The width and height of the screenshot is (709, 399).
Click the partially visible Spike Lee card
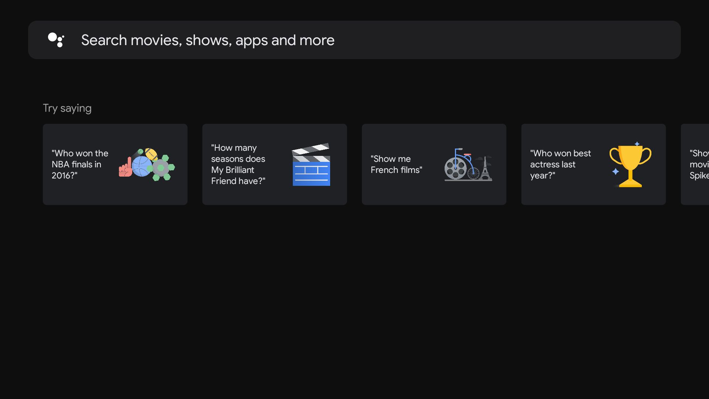[x=698, y=164]
